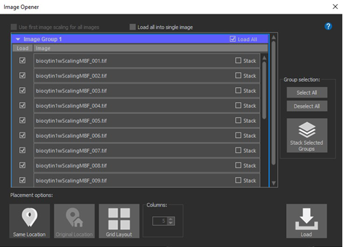Uncheck Load for biocytin1wScalingMBF_001.tif
Screen dimensions: 343x247
[22, 60]
